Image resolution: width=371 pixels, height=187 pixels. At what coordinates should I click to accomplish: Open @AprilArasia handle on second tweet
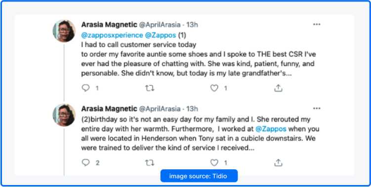click(x=160, y=109)
